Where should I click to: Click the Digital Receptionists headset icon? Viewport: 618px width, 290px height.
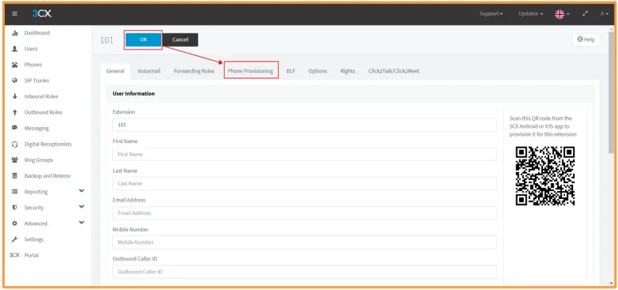coord(15,144)
